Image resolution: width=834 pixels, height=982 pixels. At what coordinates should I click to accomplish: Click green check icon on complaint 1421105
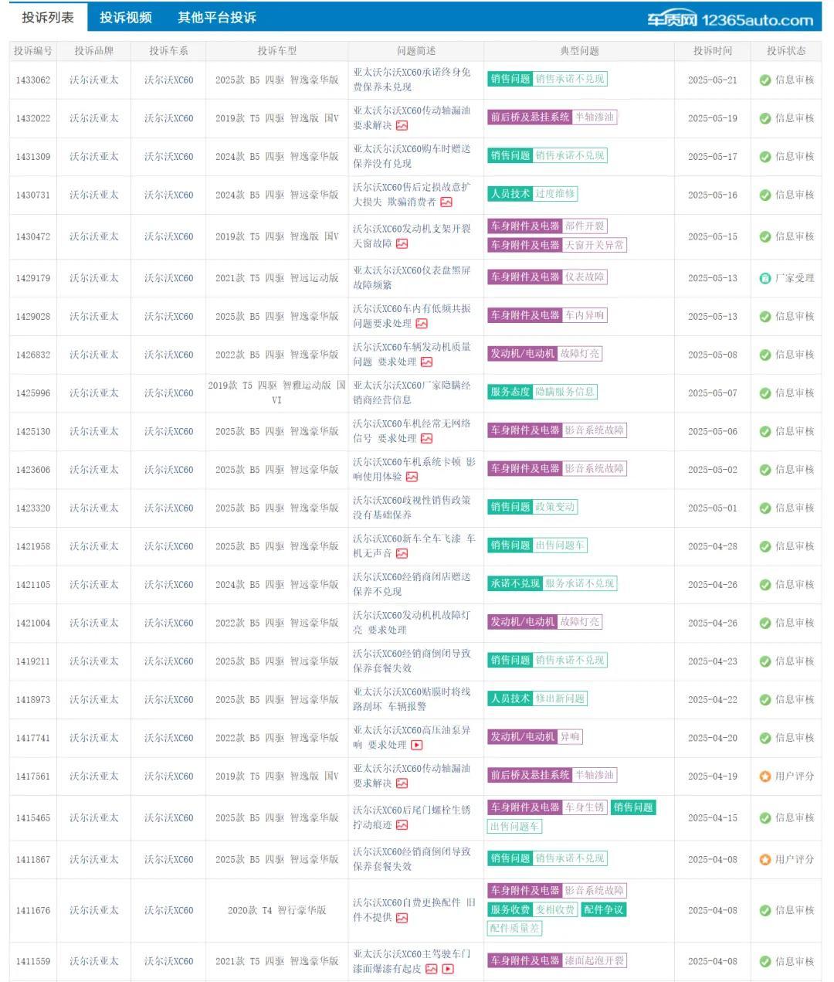765,585
